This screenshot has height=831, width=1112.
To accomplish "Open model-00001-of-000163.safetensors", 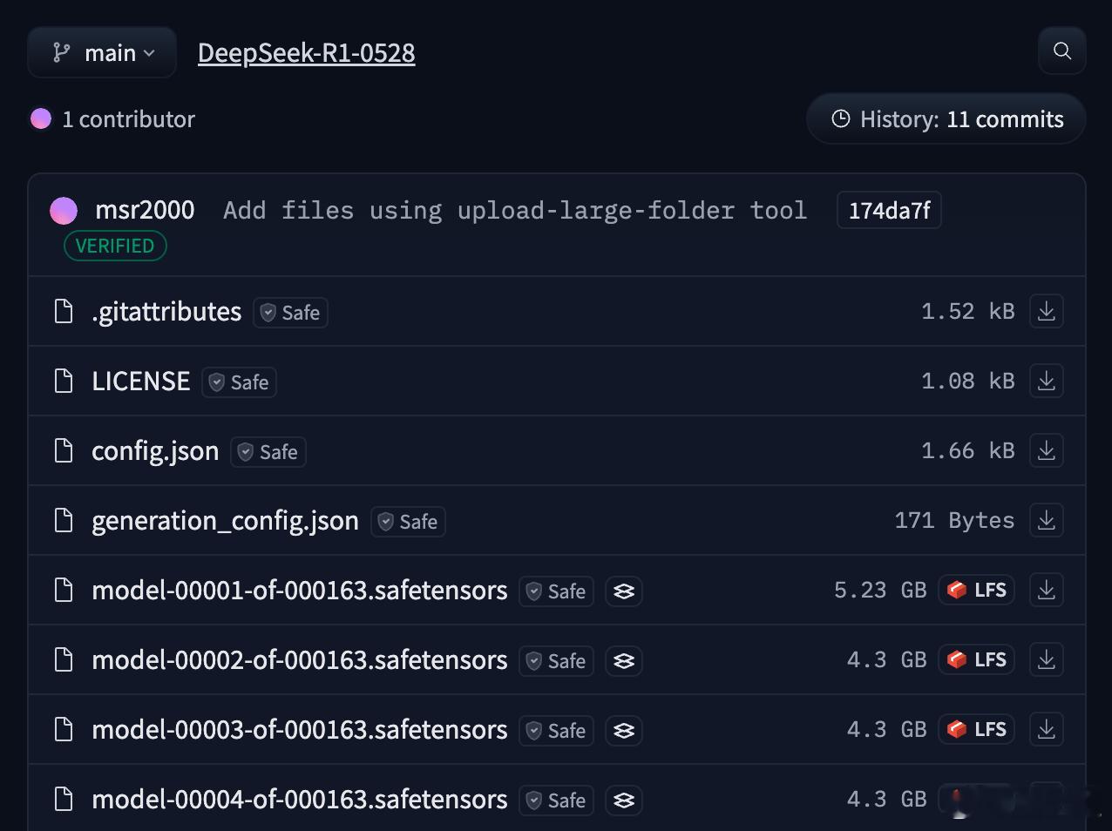I will 299,590.
